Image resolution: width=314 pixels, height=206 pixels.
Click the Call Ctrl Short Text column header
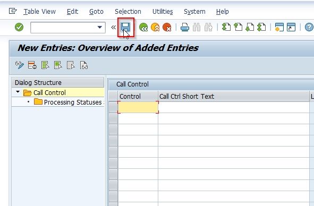234,96
